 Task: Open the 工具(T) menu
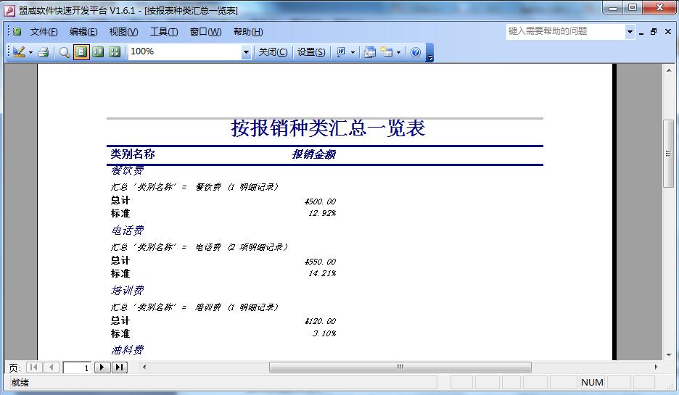164,32
